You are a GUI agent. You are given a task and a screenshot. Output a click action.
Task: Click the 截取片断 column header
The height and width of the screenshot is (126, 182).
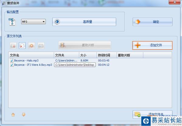click(130, 55)
